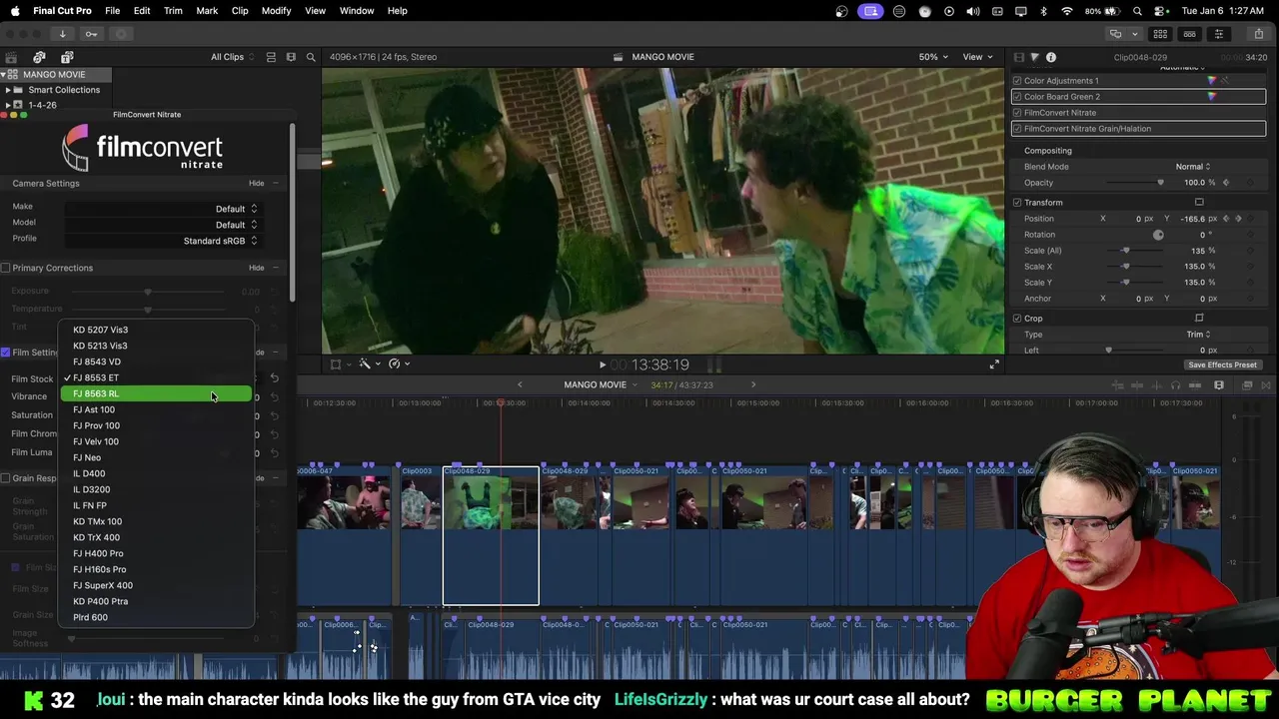Expand the 1-4-26 event
The image size is (1279, 719).
tap(7, 105)
